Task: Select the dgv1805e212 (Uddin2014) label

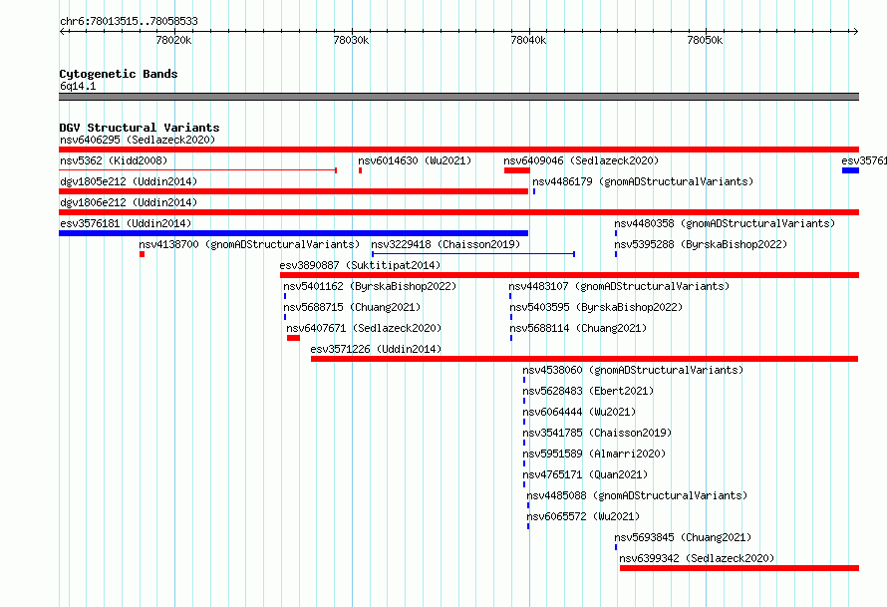Action: [x=129, y=181]
